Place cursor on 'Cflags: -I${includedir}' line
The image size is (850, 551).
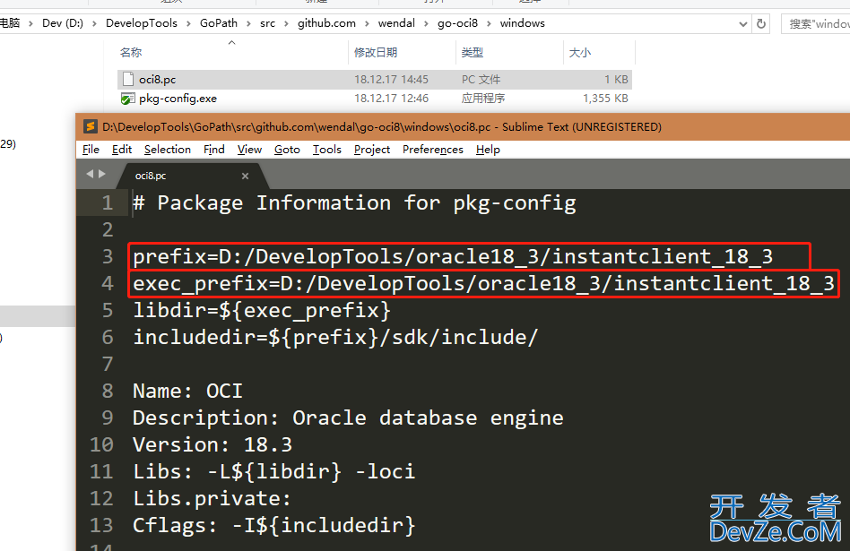click(273, 525)
